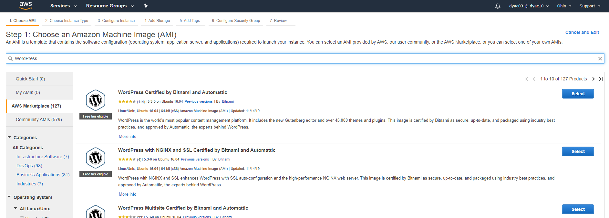
Task: Select WordPress with NGINX and SSL AMI
Action: point(578,151)
